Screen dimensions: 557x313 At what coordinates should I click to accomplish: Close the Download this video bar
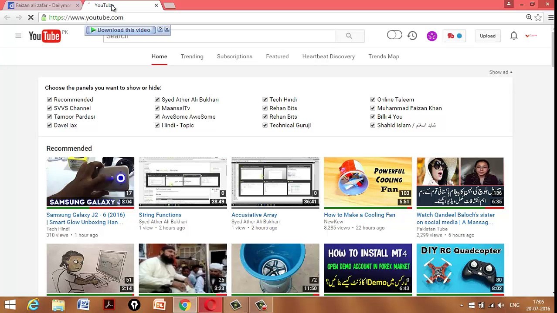coord(166,30)
